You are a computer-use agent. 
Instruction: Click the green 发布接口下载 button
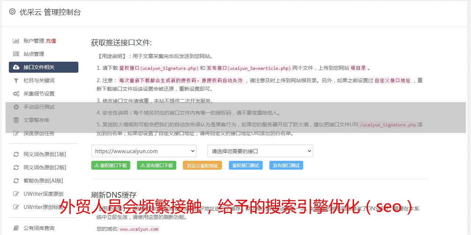(157, 165)
